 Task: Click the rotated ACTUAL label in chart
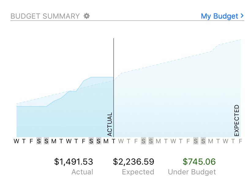click(110, 124)
